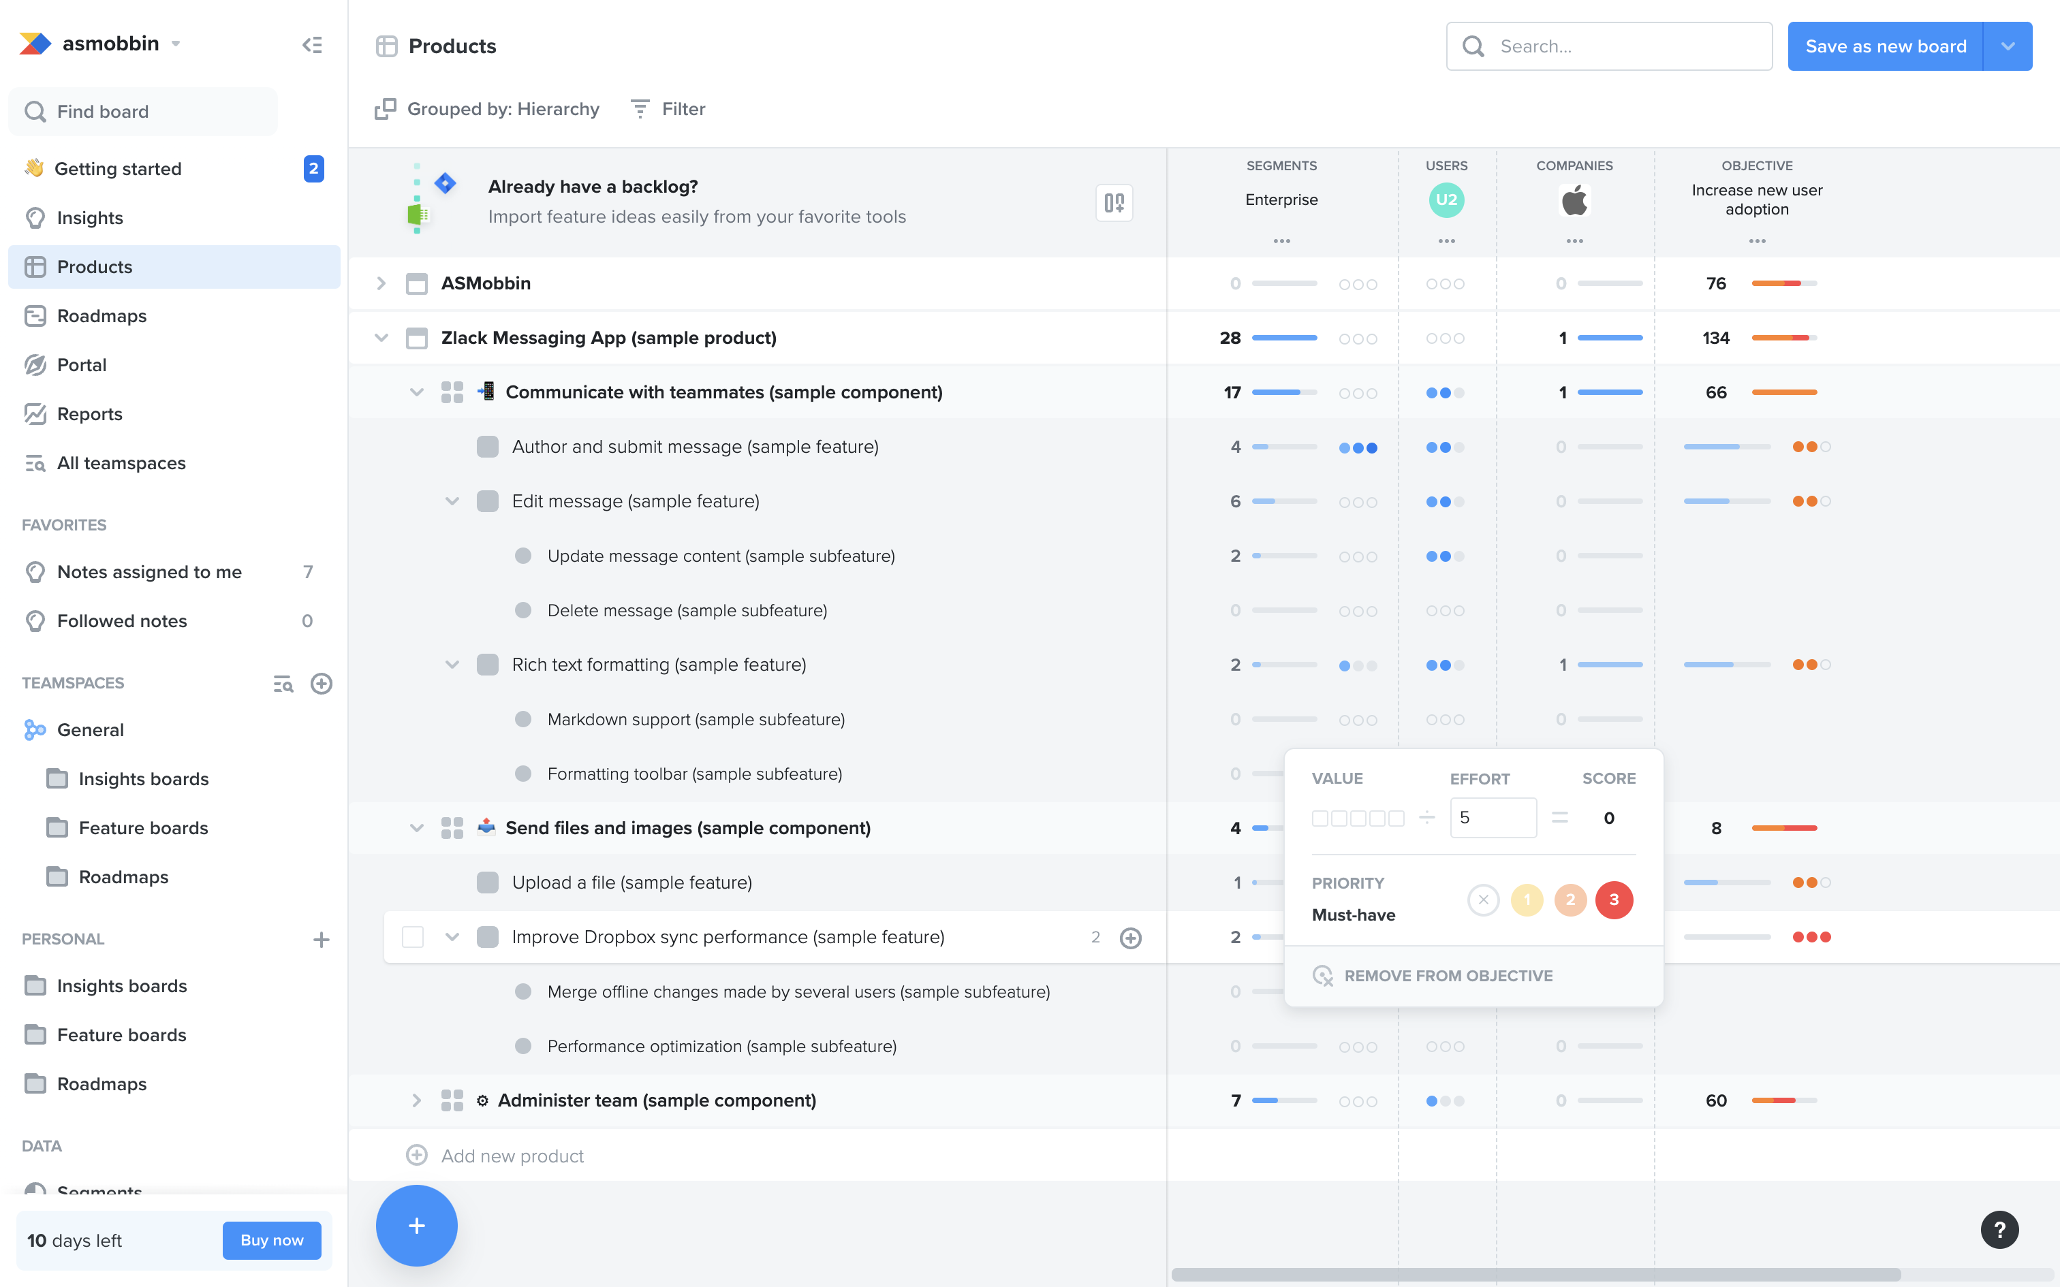Collapse Send files and images component

click(x=416, y=828)
